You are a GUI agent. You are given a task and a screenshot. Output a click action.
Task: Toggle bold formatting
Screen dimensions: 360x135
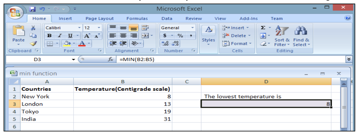pos(49,36)
